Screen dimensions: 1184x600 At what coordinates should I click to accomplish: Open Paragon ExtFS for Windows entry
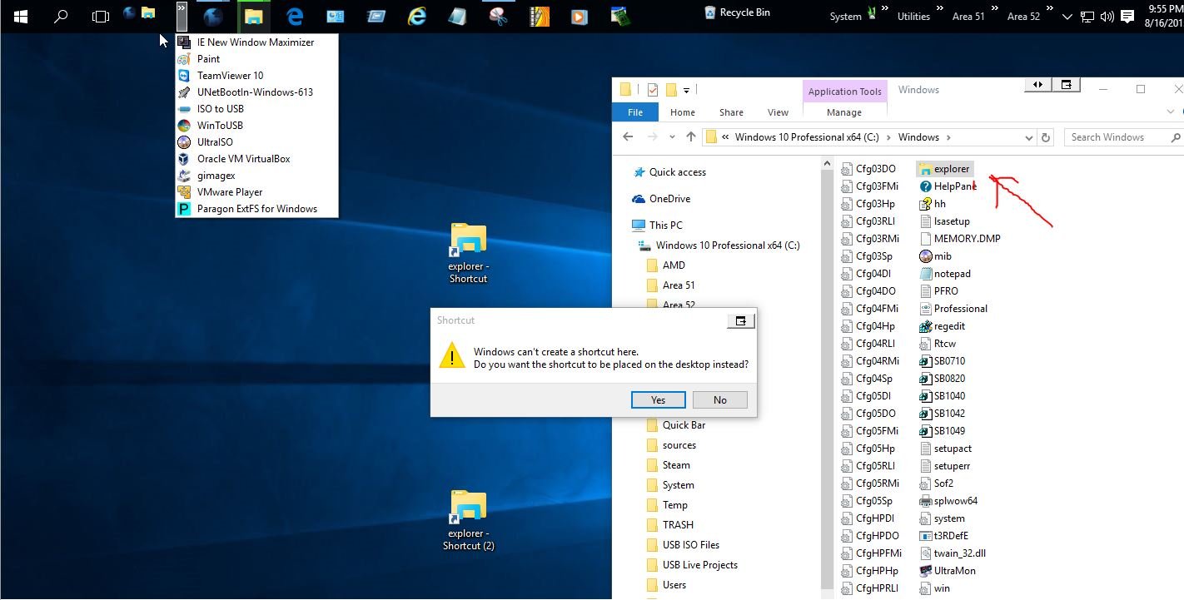click(x=256, y=209)
